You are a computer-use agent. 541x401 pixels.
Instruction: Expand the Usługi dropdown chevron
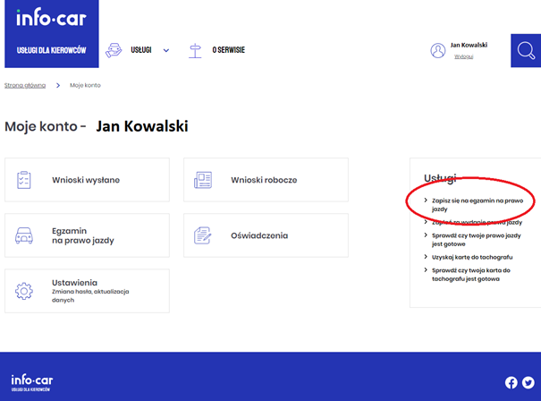click(x=166, y=50)
